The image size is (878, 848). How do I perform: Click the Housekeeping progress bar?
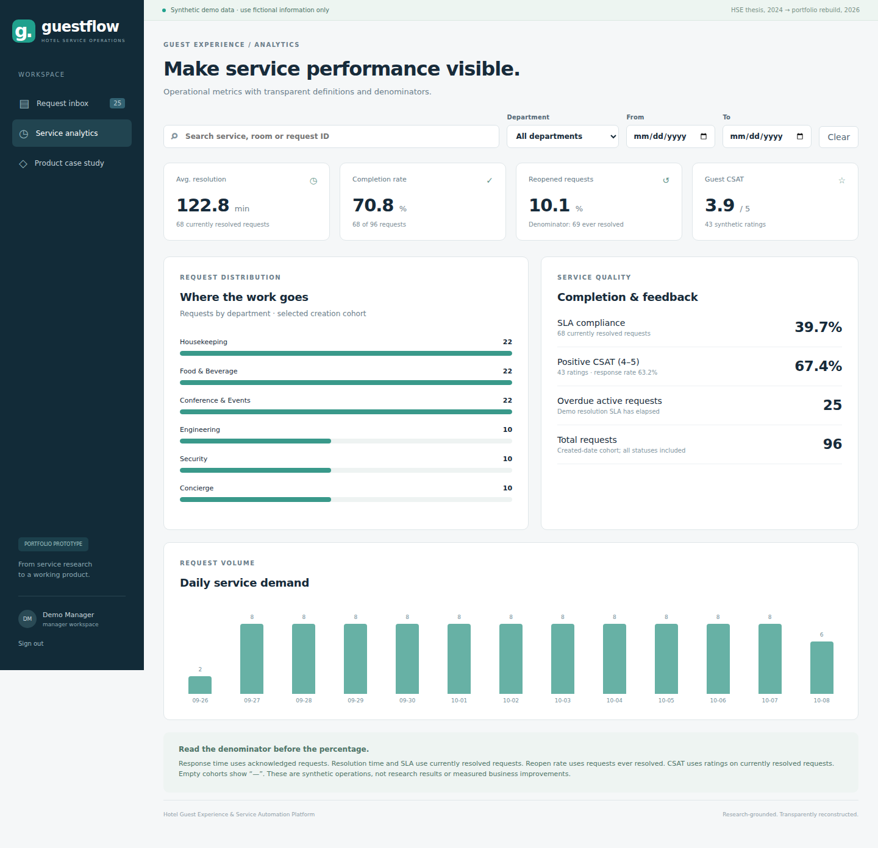coord(346,353)
